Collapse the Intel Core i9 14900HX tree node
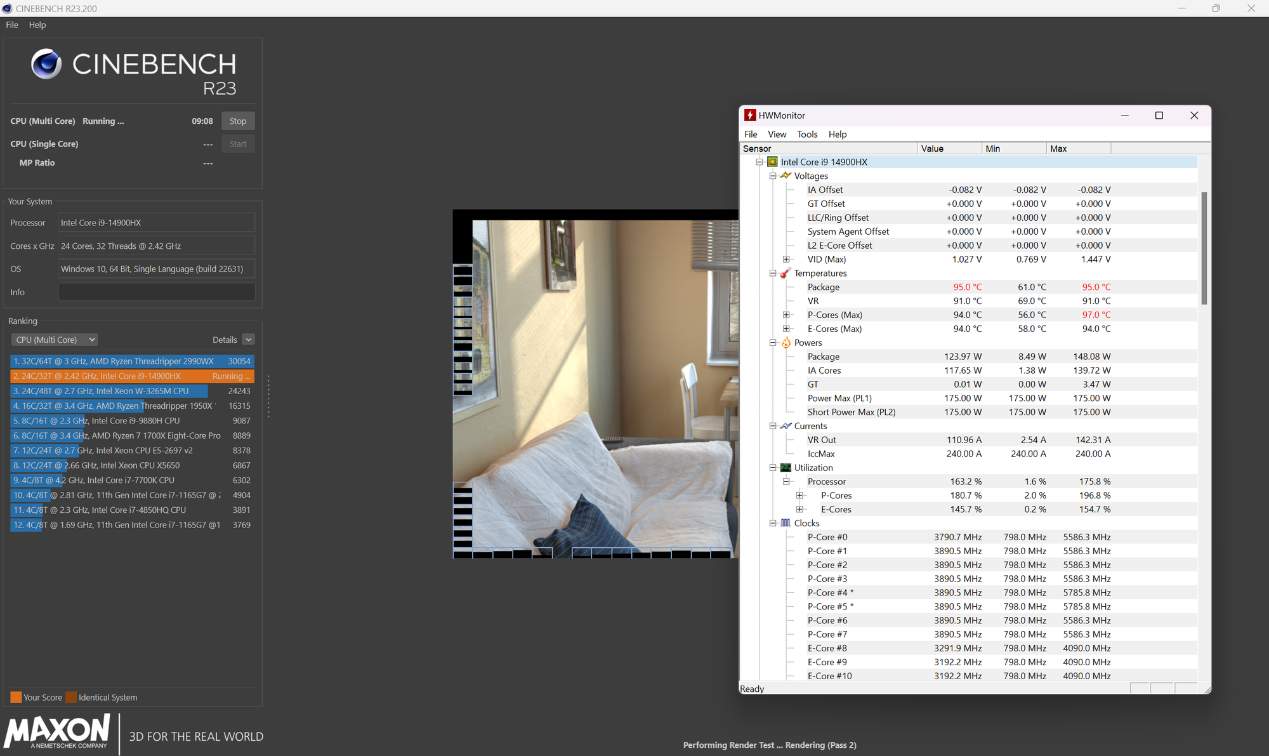Image resolution: width=1269 pixels, height=756 pixels. click(759, 162)
